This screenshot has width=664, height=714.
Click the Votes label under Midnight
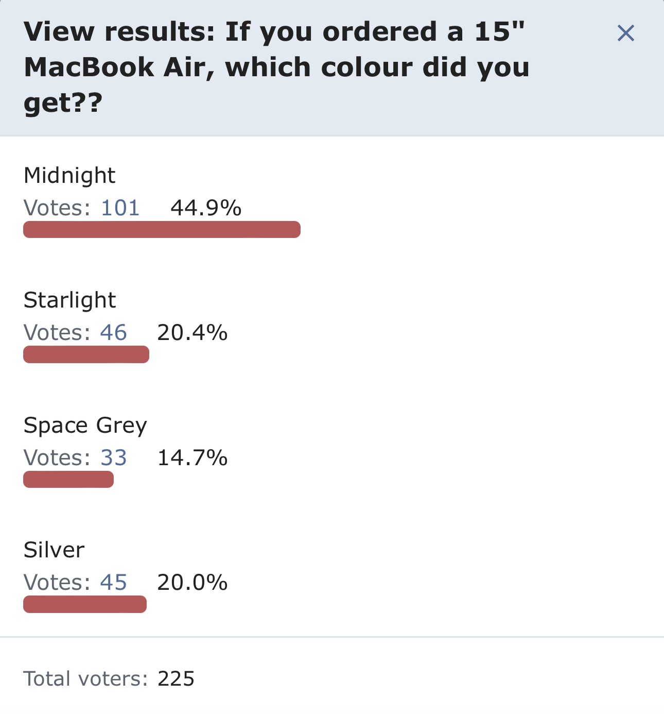point(57,208)
